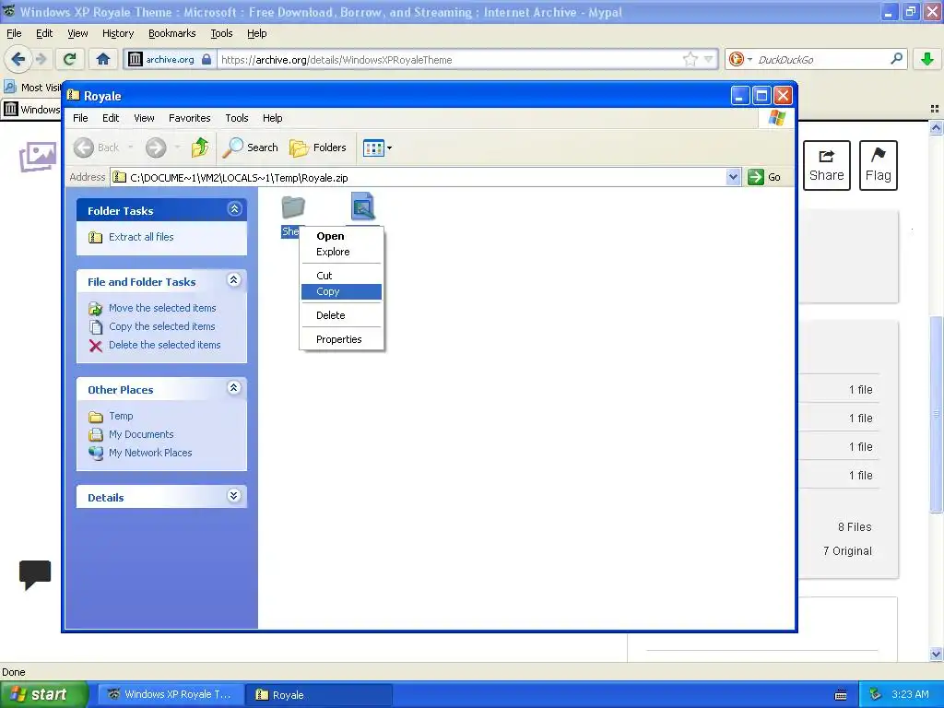
Task: Click the browser URL field
Action: click(x=450, y=60)
